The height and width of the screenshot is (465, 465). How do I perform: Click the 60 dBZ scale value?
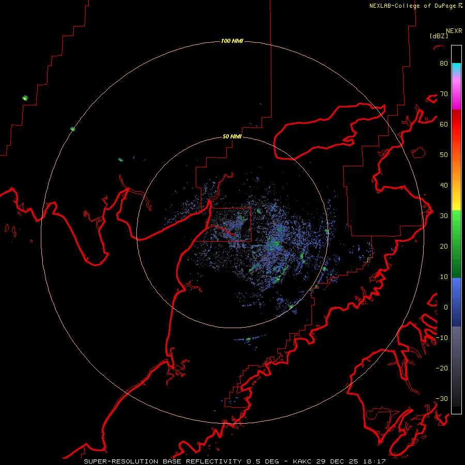pos(444,124)
